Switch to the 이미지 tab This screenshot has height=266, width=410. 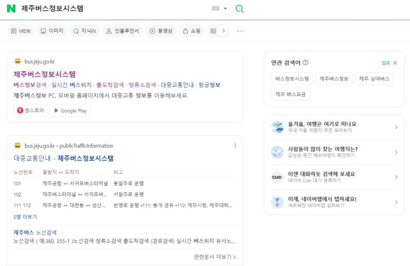coord(52,31)
